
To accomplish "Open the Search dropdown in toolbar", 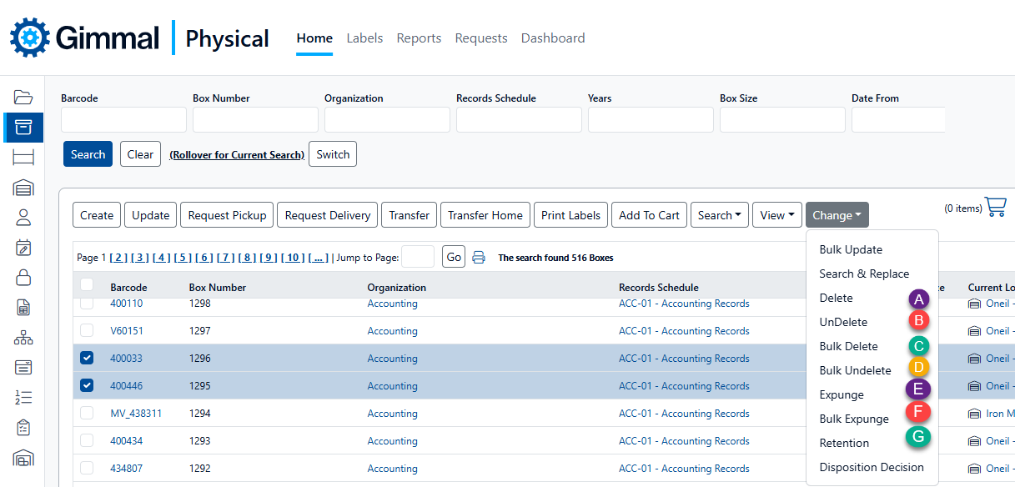I will point(719,215).
